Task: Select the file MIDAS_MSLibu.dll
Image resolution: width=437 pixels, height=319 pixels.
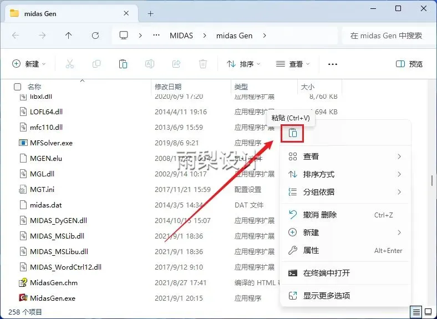Action: [x=59, y=251]
